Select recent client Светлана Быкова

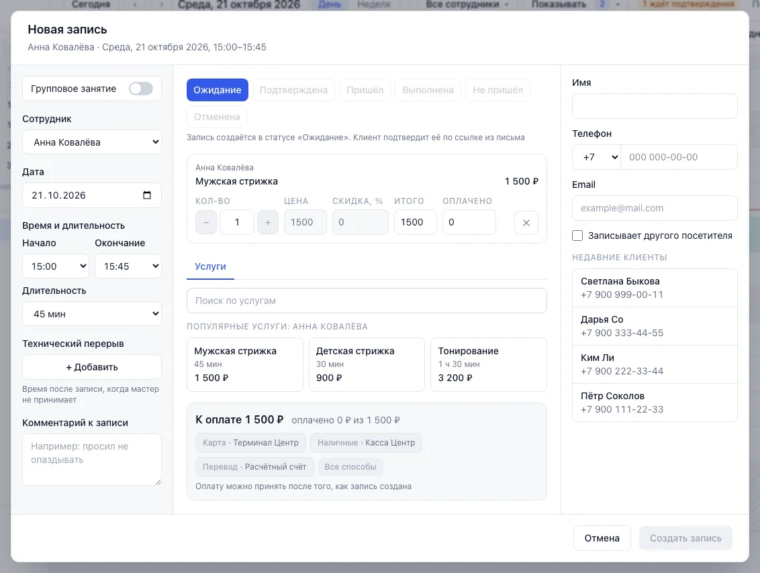pyautogui.click(x=655, y=289)
